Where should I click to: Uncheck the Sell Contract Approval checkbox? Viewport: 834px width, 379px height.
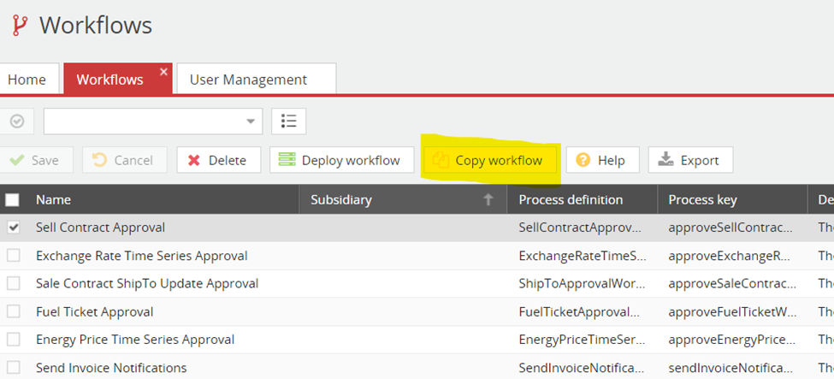(13, 228)
